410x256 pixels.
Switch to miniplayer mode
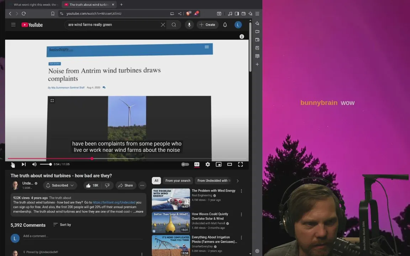(x=219, y=164)
